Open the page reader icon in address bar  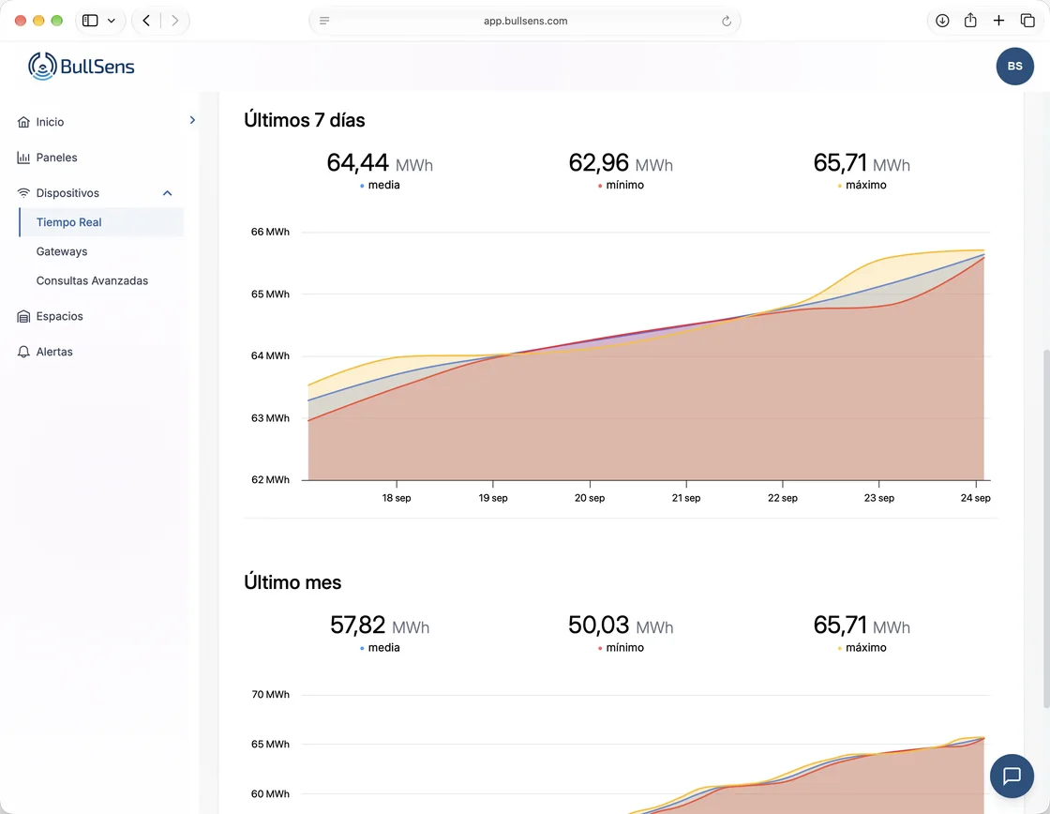(x=324, y=21)
